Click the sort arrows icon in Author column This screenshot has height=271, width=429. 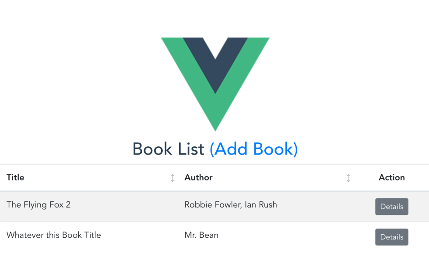[x=348, y=178]
